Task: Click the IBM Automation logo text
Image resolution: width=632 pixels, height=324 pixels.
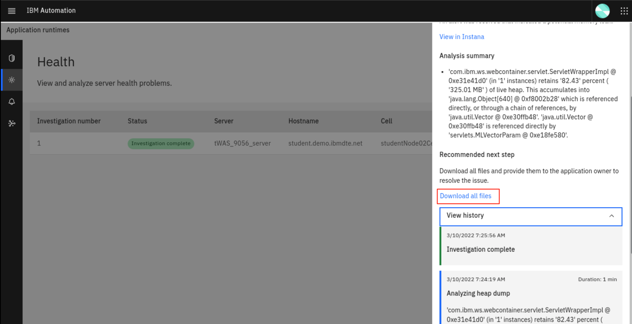Action: (x=51, y=10)
